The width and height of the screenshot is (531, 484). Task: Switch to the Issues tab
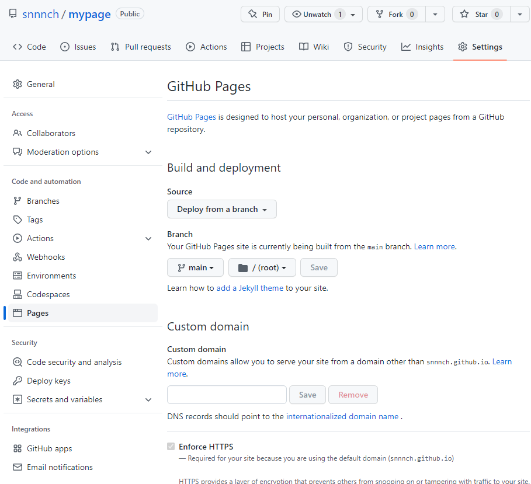tap(78, 47)
